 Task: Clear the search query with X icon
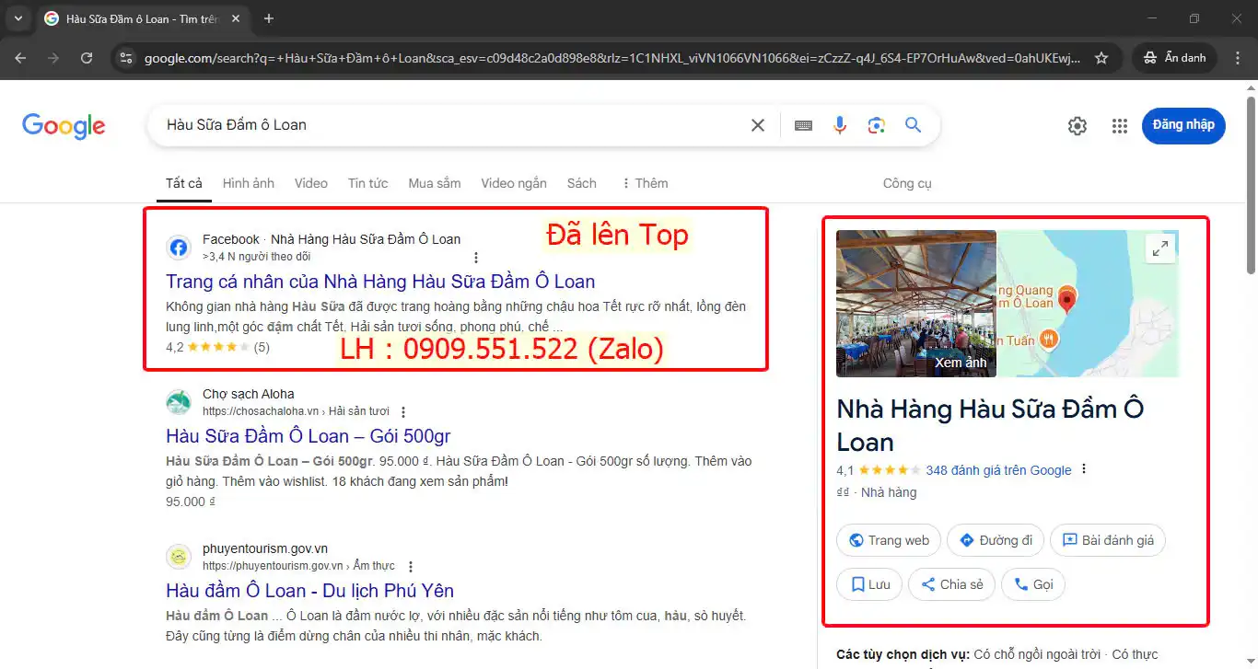click(x=758, y=125)
